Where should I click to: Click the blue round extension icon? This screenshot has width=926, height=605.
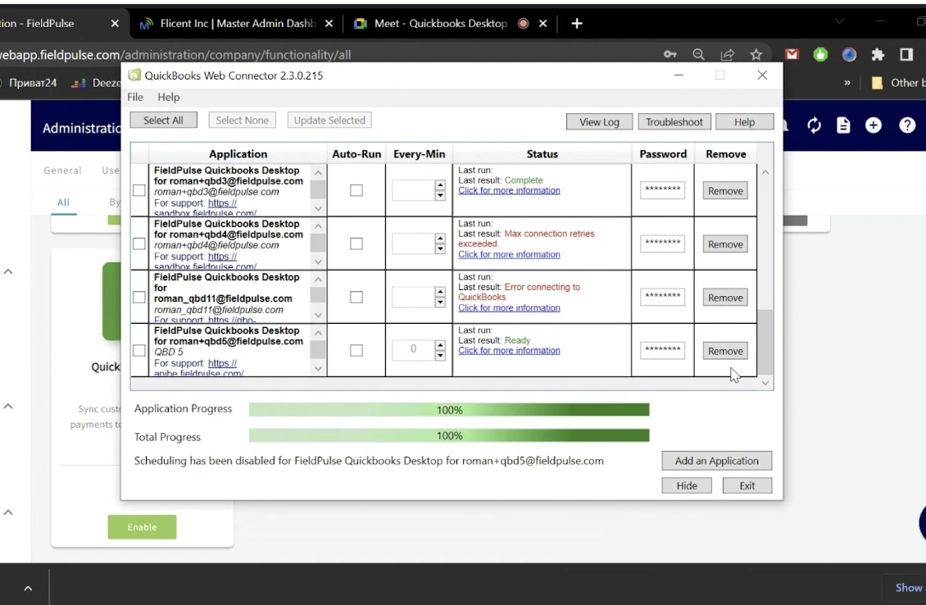point(849,54)
